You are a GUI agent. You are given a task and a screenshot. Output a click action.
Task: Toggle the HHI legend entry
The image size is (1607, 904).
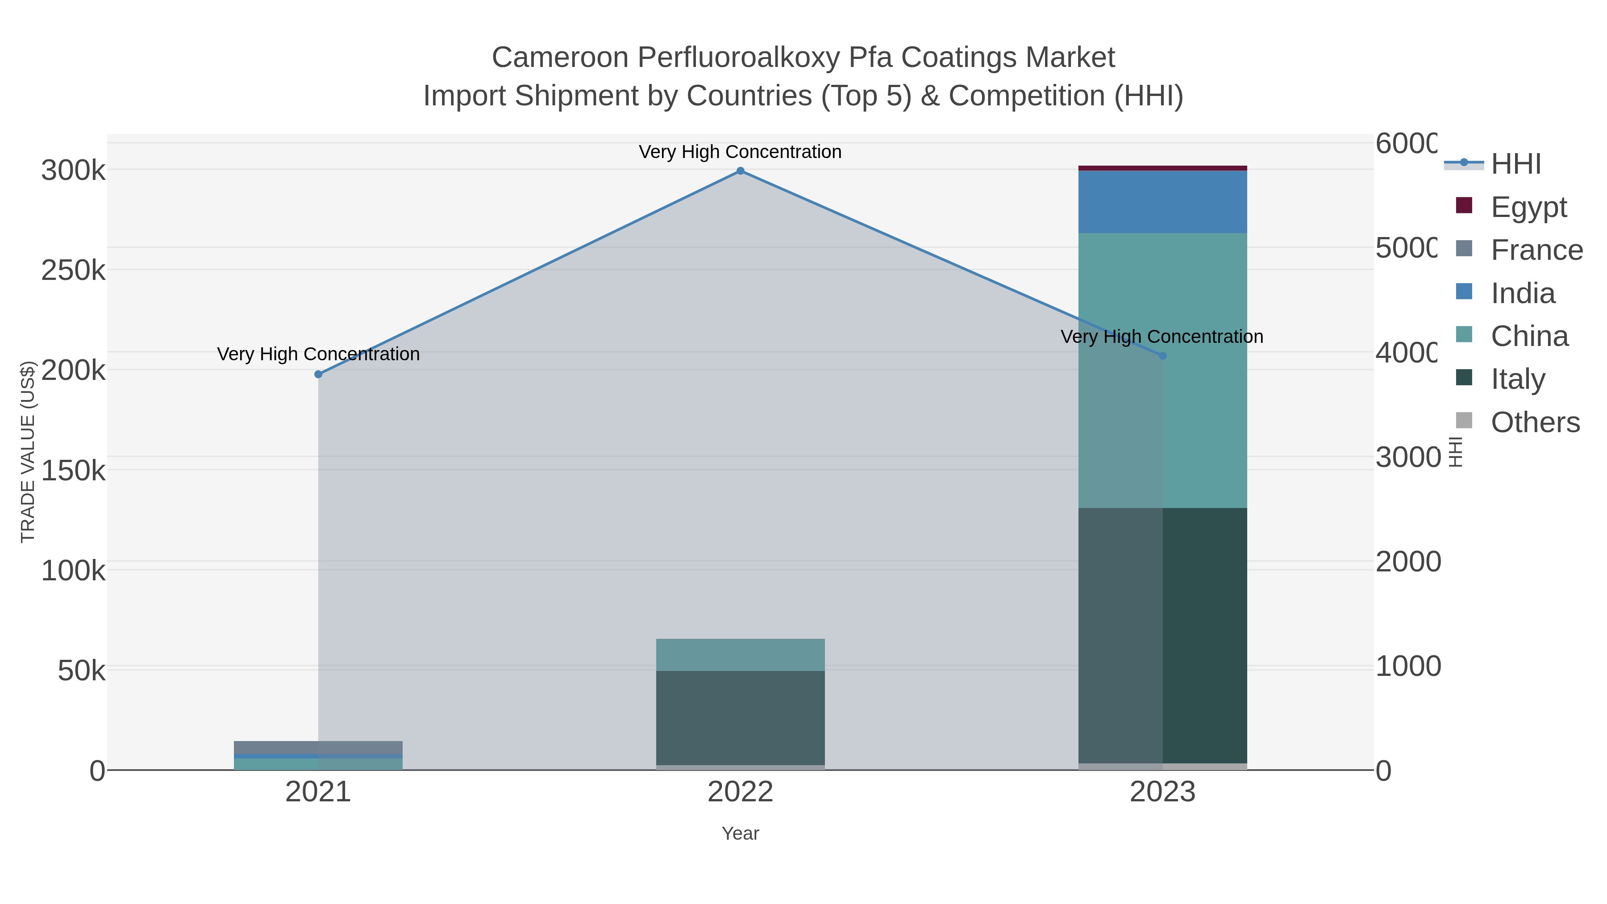click(x=1494, y=164)
